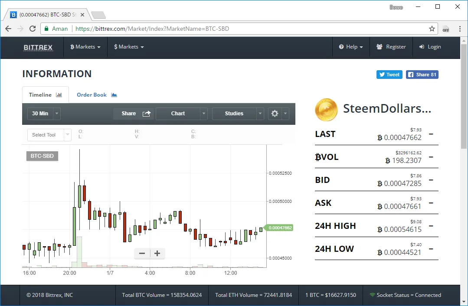
Task: Collapse the LAST price row
Action: tap(431, 134)
